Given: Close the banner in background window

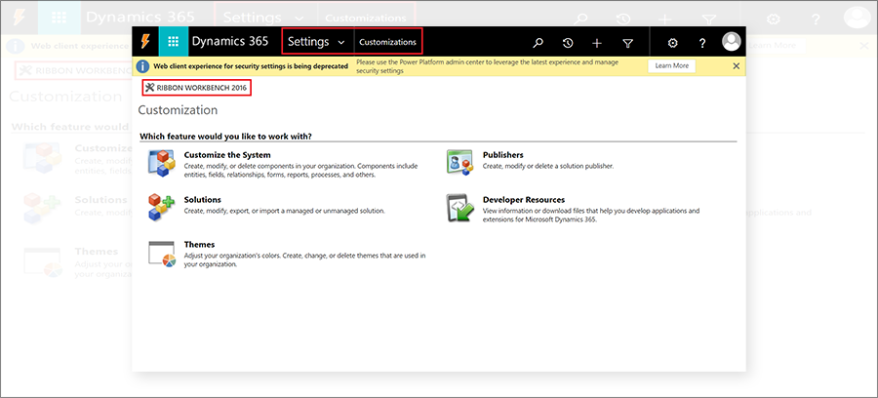Looking at the screenshot, I should pyautogui.click(x=864, y=45).
